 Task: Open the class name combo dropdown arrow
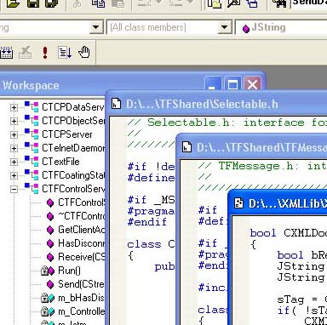(x=96, y=27)
